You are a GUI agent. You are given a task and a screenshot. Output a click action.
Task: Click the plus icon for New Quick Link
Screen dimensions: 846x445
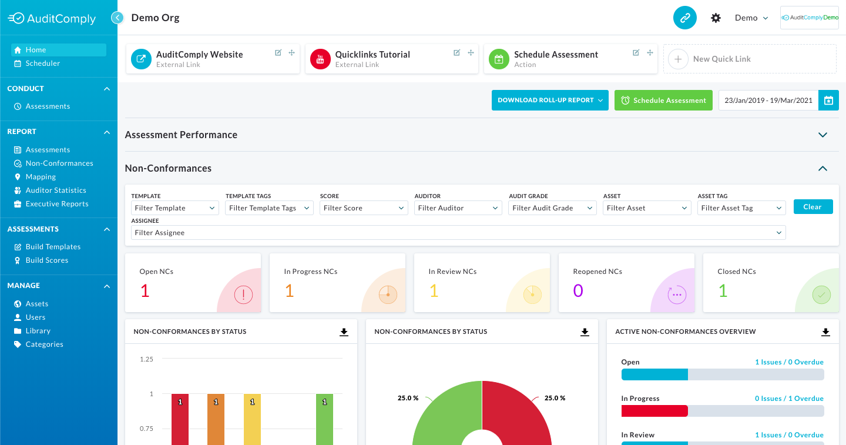click(678, 59)
